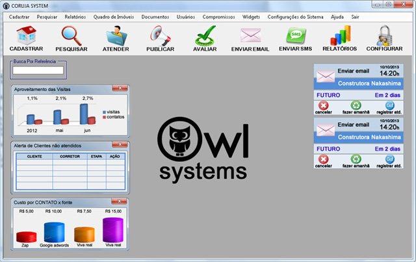This screenshot has width=416, height=262.
Task: Open the Quadro de Imóveis menu
Action: coord(114,17)
